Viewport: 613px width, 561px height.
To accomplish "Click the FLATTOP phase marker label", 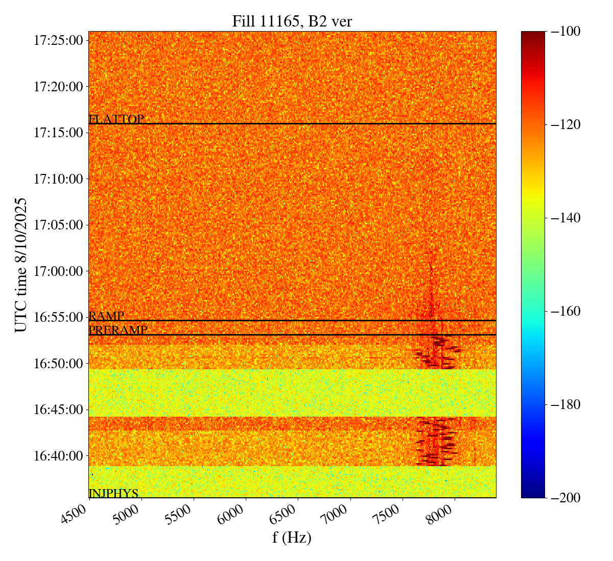I will [x=116, y=119].
